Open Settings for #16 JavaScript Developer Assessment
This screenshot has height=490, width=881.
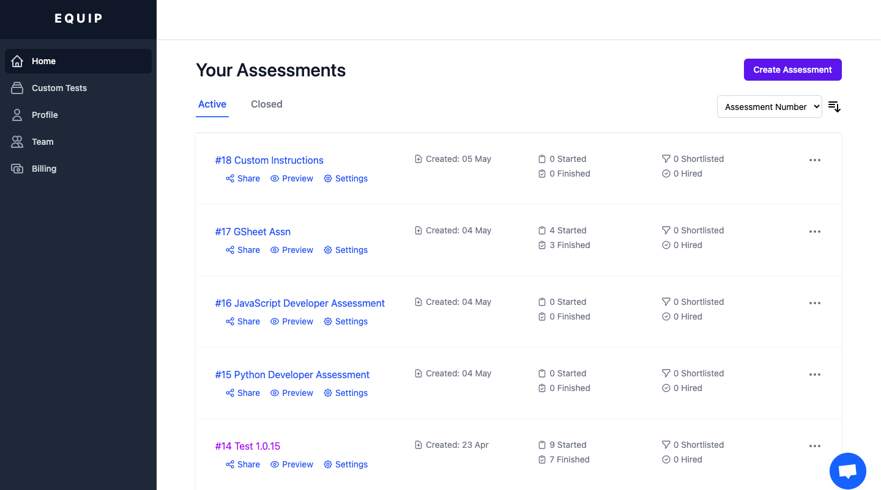346,321
